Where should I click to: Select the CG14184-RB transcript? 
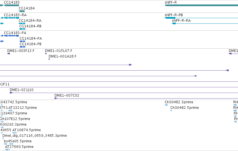pyautogui.click(x=22, y=29)
